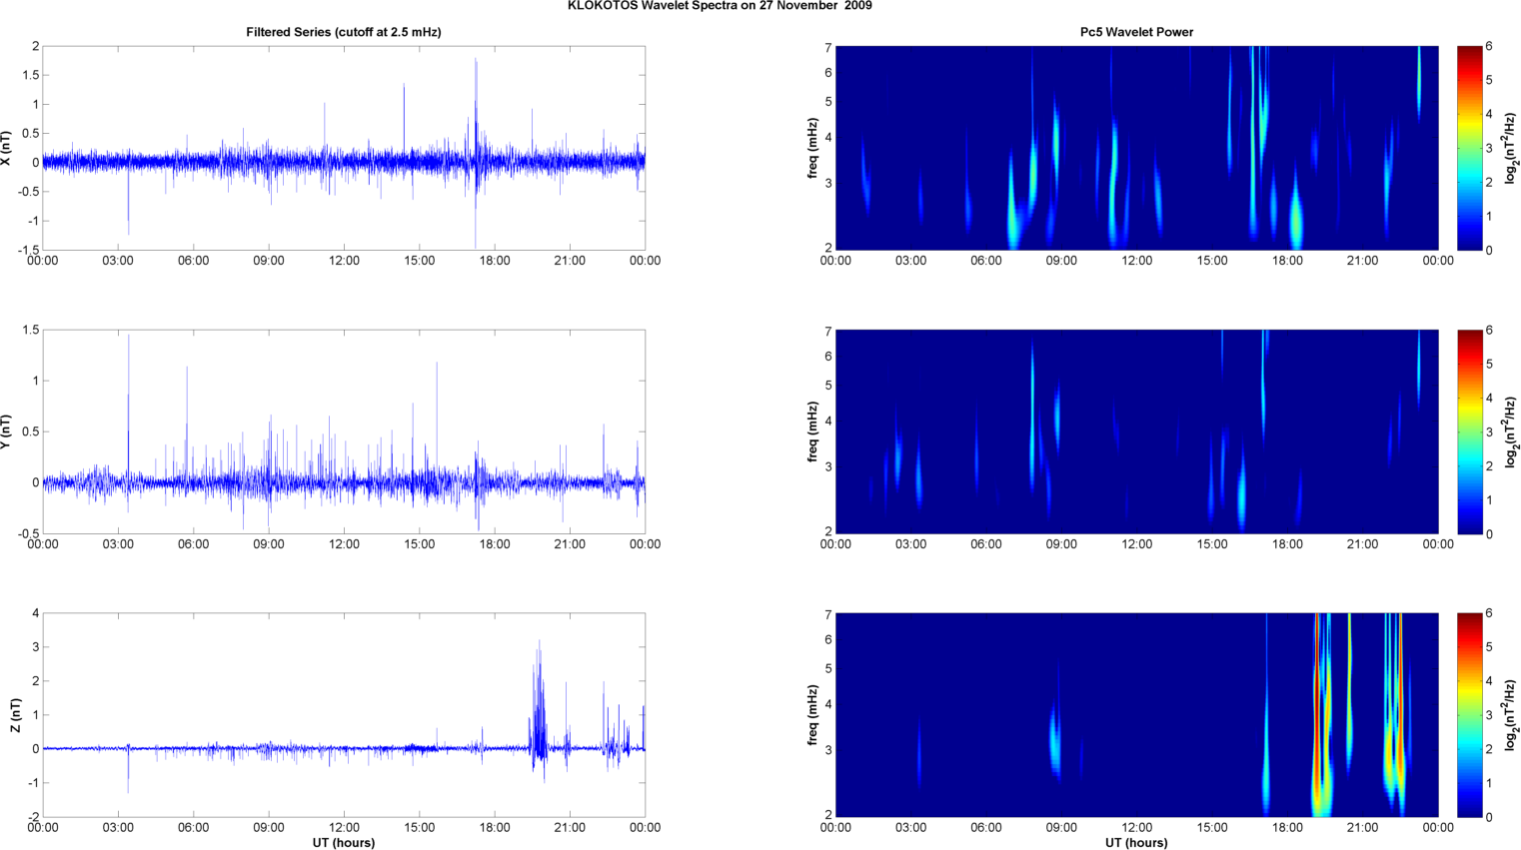
Task: Click the KLOKOTOS Wavelet Spectra main title
Action: click(x=720, y=6)
